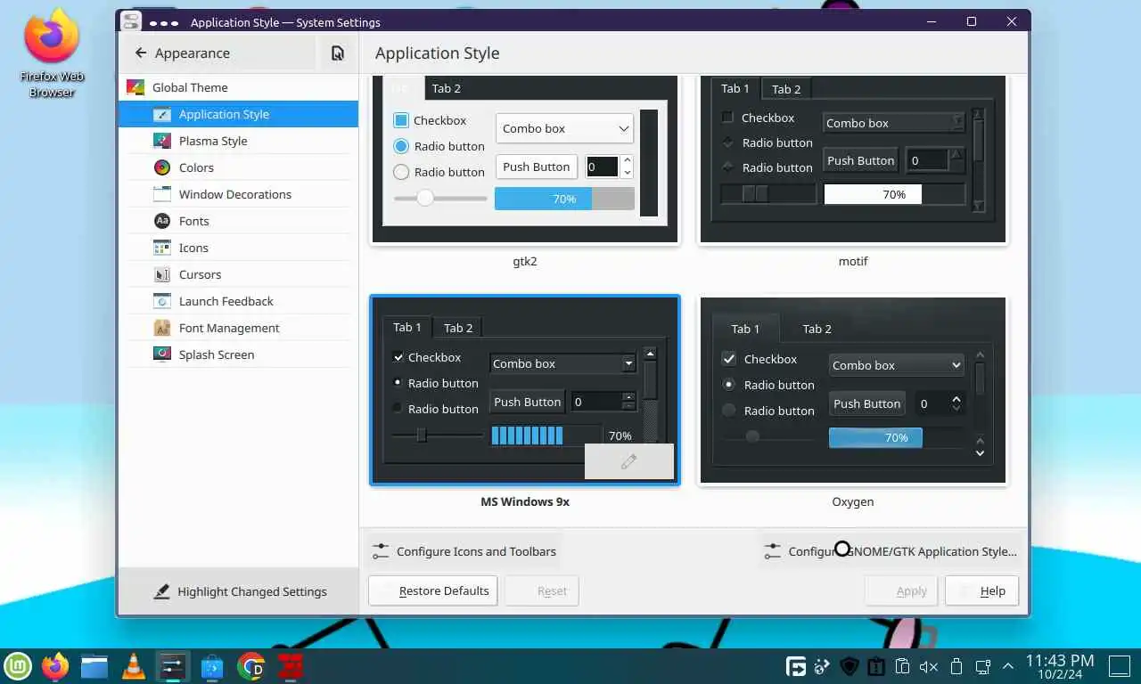Click the 70% progress bar in Oxygen preview
This screenshot has height=684, width=1141.
[x=896, y=437]
